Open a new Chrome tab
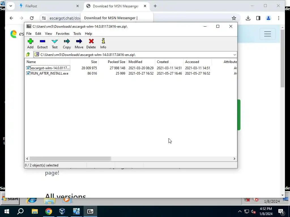Viewport: 290px width, 217px height. (x=155, y=6)
